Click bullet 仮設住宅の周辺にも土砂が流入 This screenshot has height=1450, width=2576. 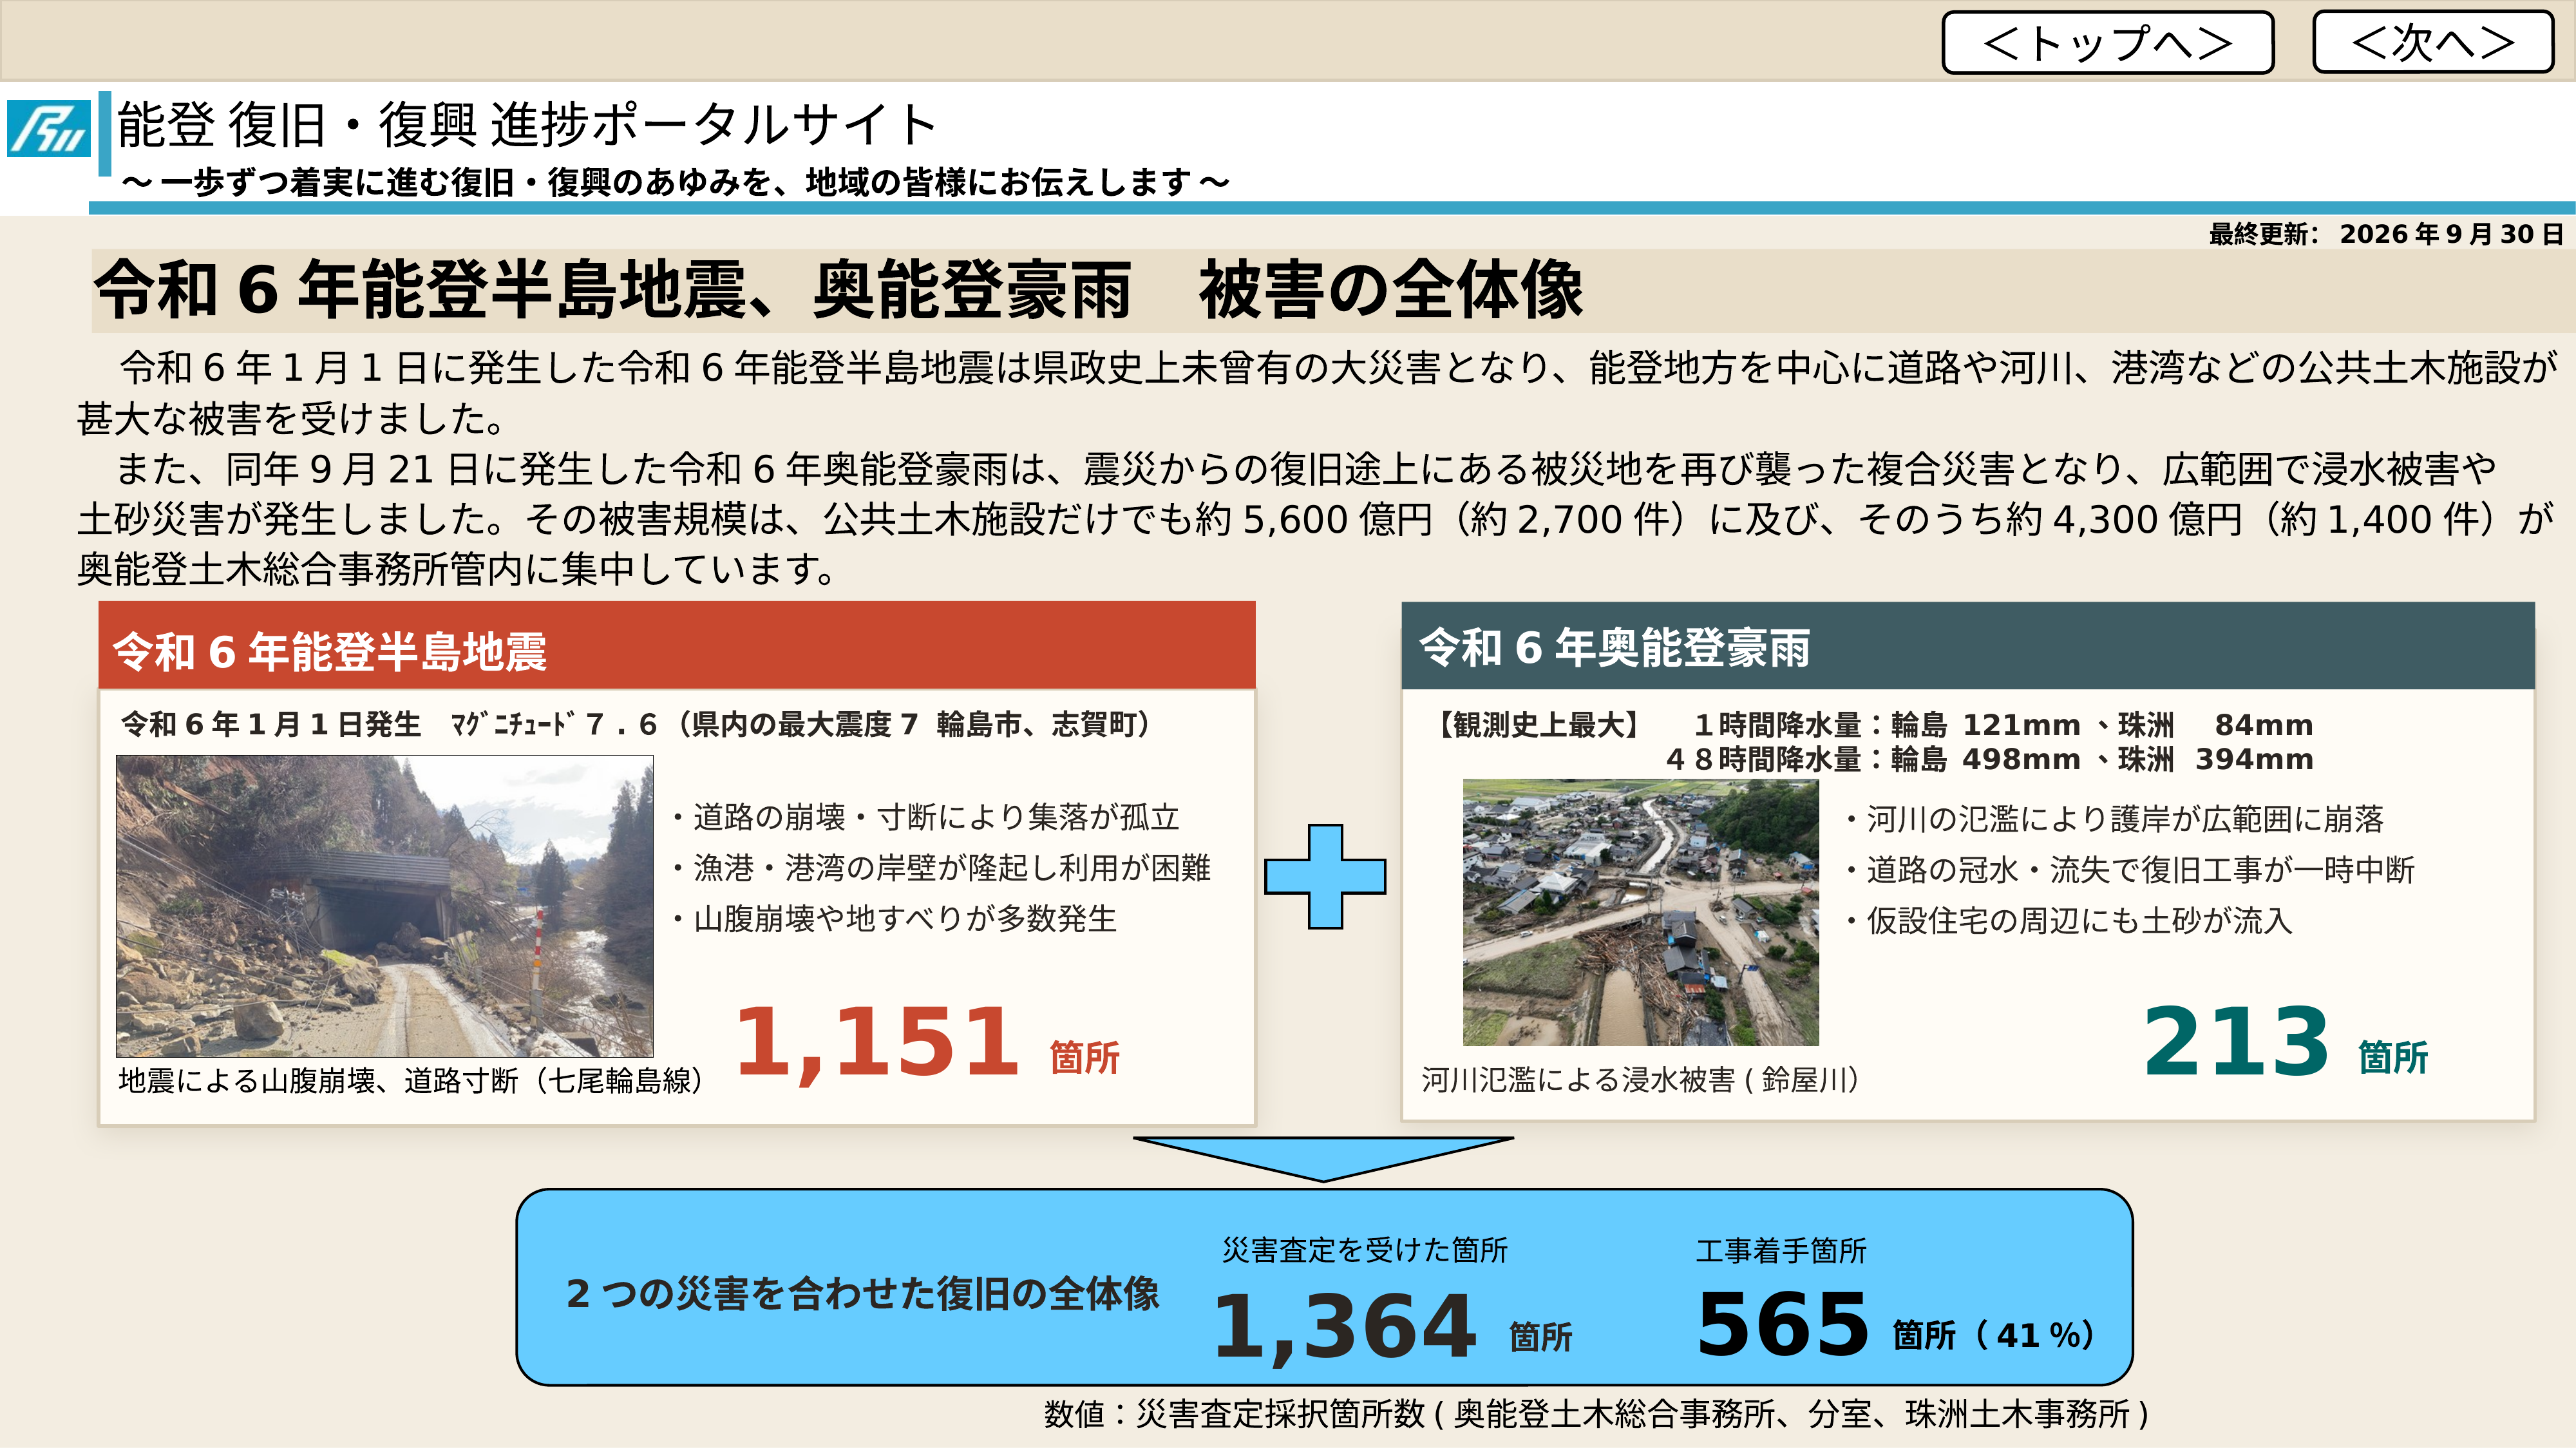tap(2068, 921)
